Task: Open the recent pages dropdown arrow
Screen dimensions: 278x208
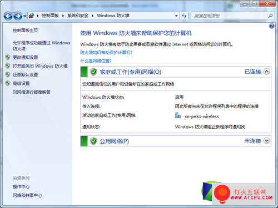Action: coord(24,16)
